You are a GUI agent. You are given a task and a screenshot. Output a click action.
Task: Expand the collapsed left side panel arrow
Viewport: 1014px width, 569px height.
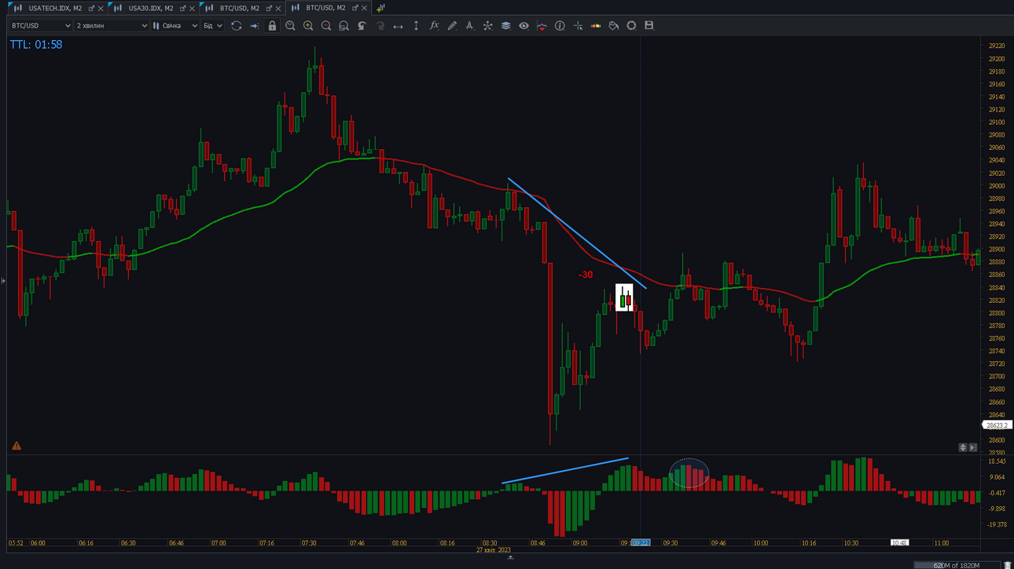coord(3,280)
